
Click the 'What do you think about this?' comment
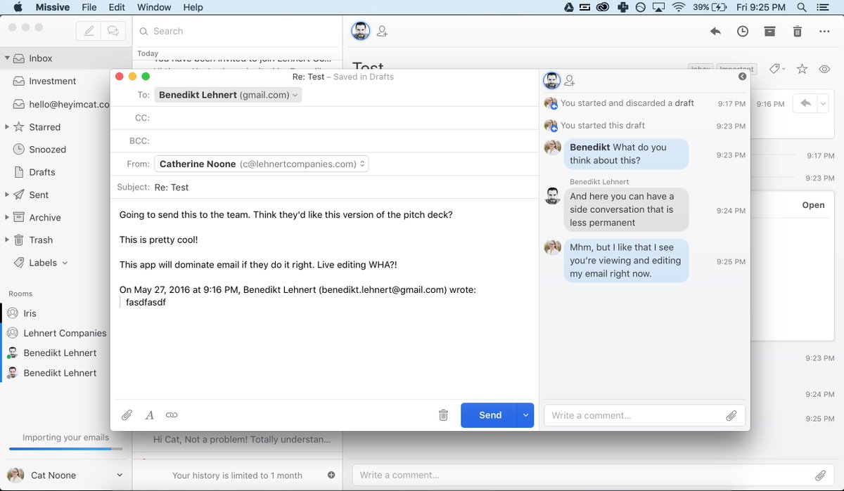click(626, 154)
